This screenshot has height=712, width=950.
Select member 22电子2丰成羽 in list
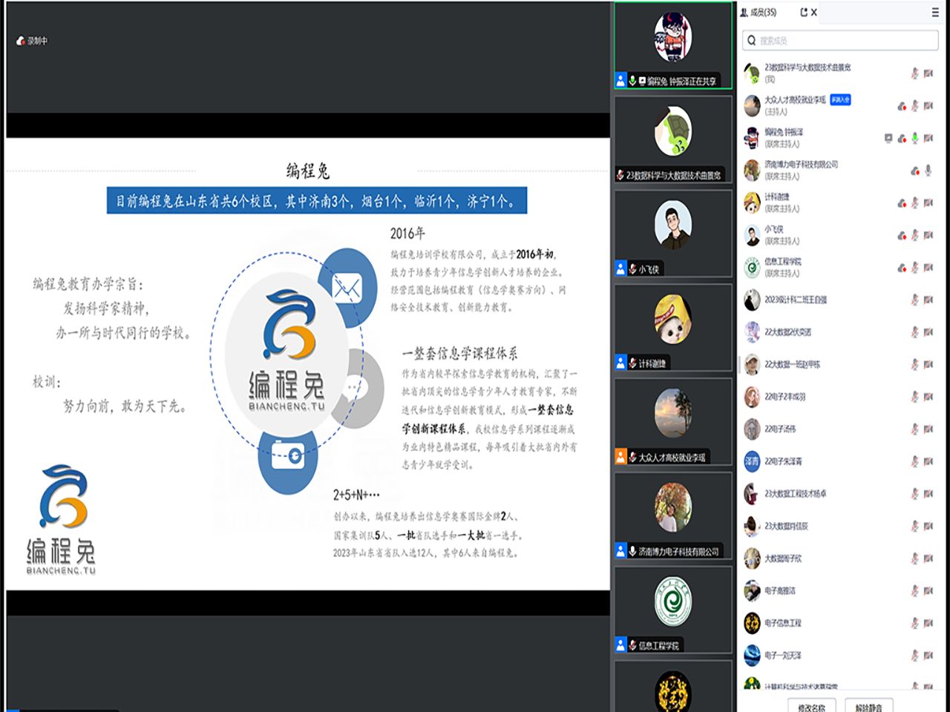tap(841, 397)
